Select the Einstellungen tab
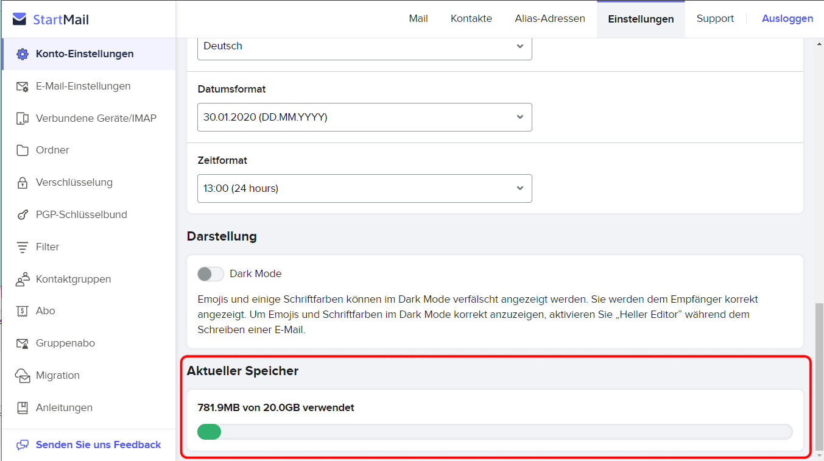The width and height of the screenshot is (824, 461). pos(641,19)
